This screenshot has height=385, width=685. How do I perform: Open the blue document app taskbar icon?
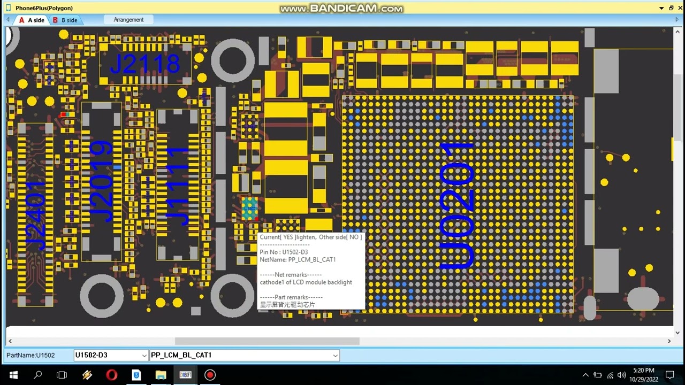[136, 375]
